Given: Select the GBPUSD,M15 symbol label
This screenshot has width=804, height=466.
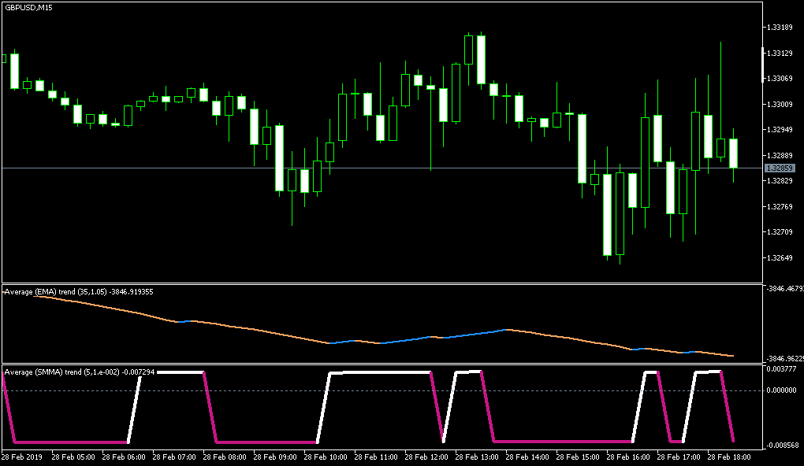Looking at the screenshot, I should 27,8.
